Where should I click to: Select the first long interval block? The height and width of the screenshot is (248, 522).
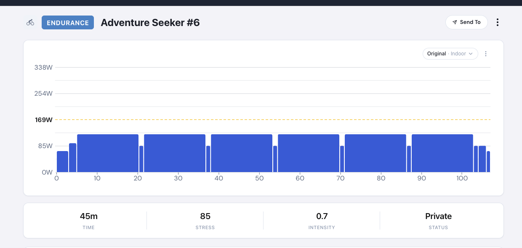tap(108, 153)
